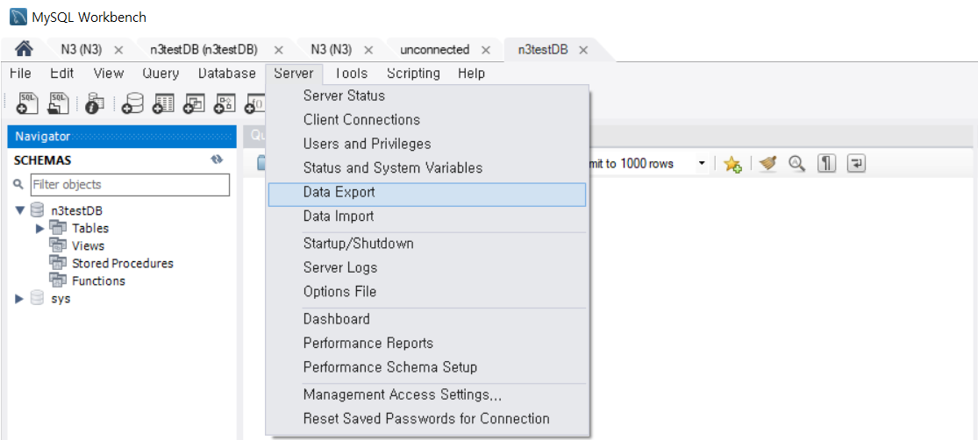The image size is (978, 440).
Task: Click the n3testDB schema database icon
Action: pyautogui.click(x=38, y=210)
